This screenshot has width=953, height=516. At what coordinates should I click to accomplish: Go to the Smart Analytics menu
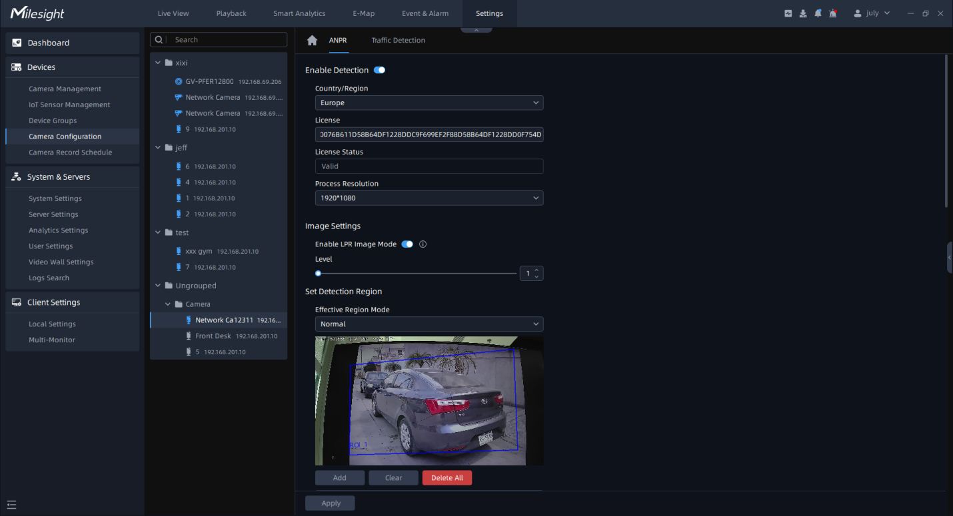tap(299, 13)
